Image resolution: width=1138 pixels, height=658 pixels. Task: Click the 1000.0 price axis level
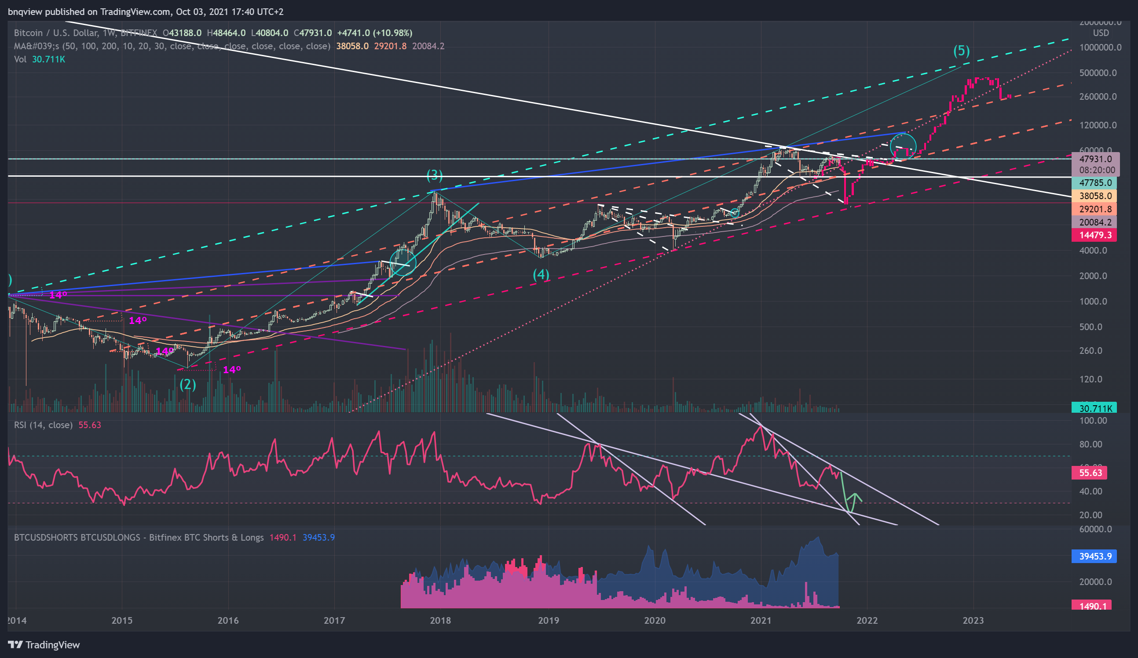tap(1093, 302)
